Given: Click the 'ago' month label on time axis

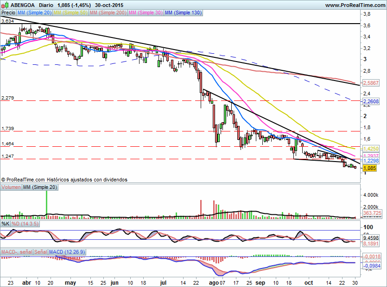Looking at the screenshot, I should coord(214,283).
